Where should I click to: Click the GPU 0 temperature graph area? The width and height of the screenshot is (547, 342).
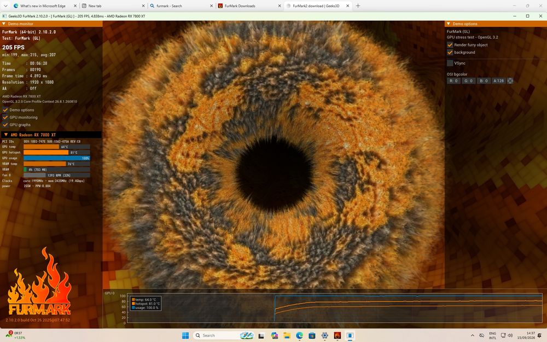tap(335, 308)
